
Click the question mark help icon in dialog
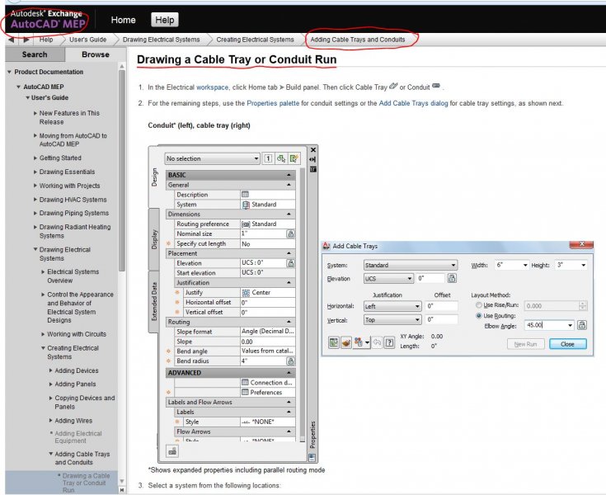[x=389, y=342]
